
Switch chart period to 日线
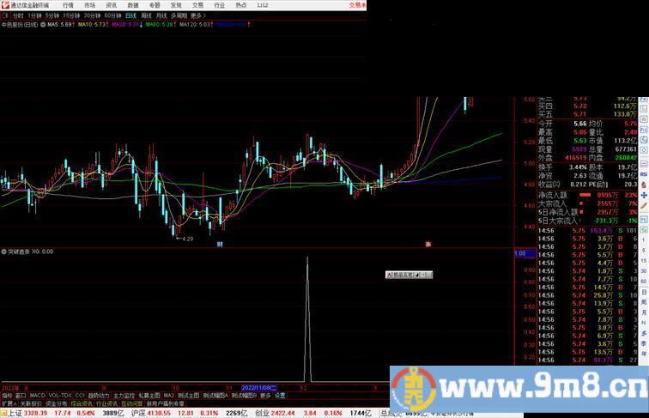[x=130, y=15]
